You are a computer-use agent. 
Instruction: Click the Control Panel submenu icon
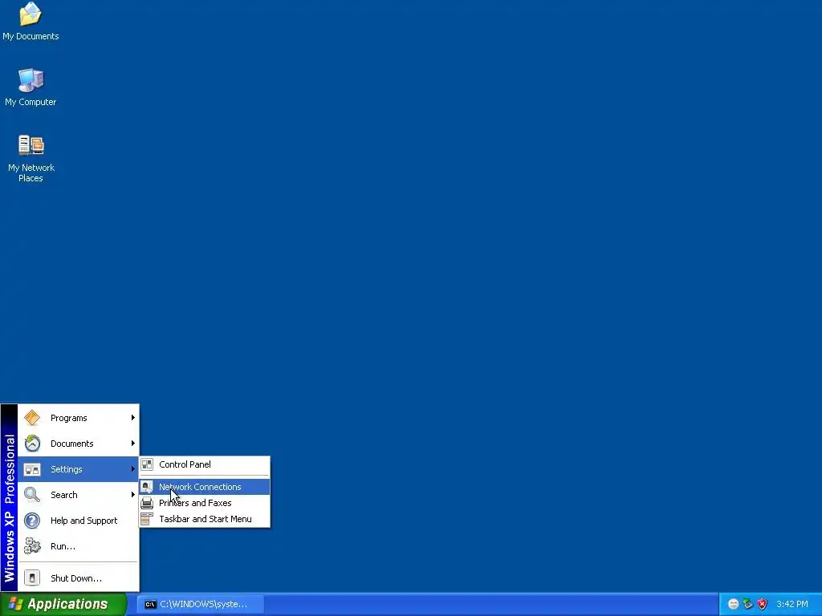point(147,464)
